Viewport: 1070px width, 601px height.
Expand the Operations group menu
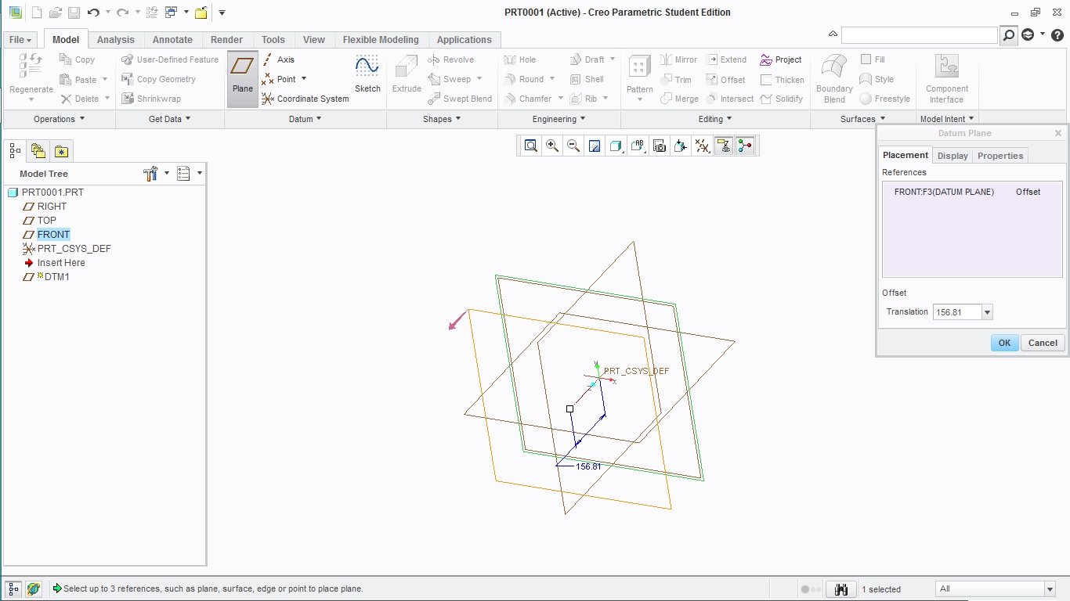point(60,119)
